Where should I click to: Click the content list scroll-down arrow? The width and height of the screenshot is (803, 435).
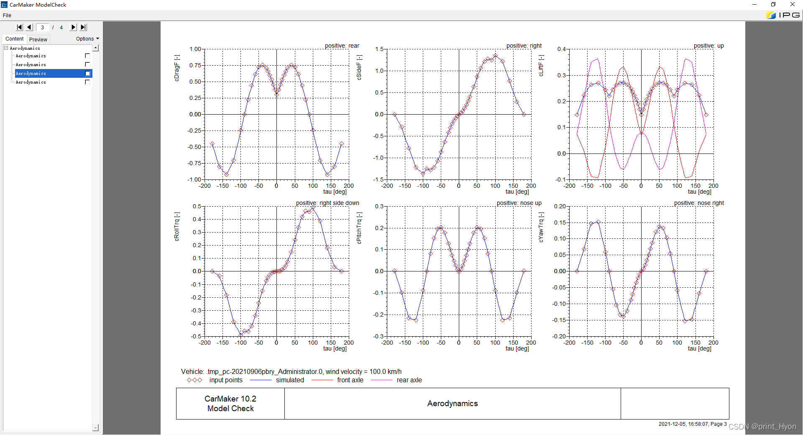[96, 427]
